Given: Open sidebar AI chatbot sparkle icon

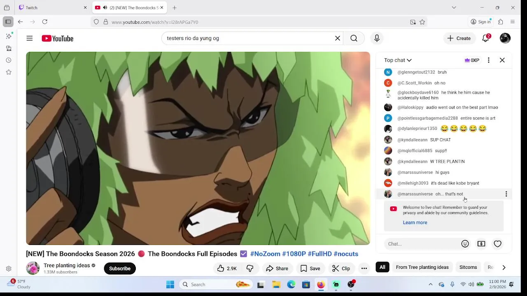Looking at the screenshot, I should (9, 36).
